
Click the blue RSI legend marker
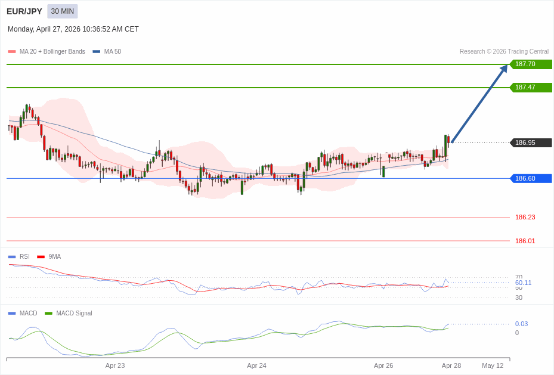click(12, 257)
